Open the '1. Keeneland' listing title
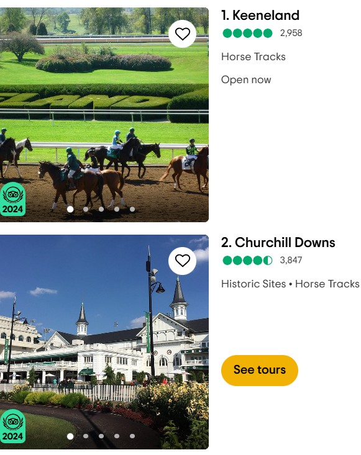Viewport: 361px width, 455px height. click(260, 16)
